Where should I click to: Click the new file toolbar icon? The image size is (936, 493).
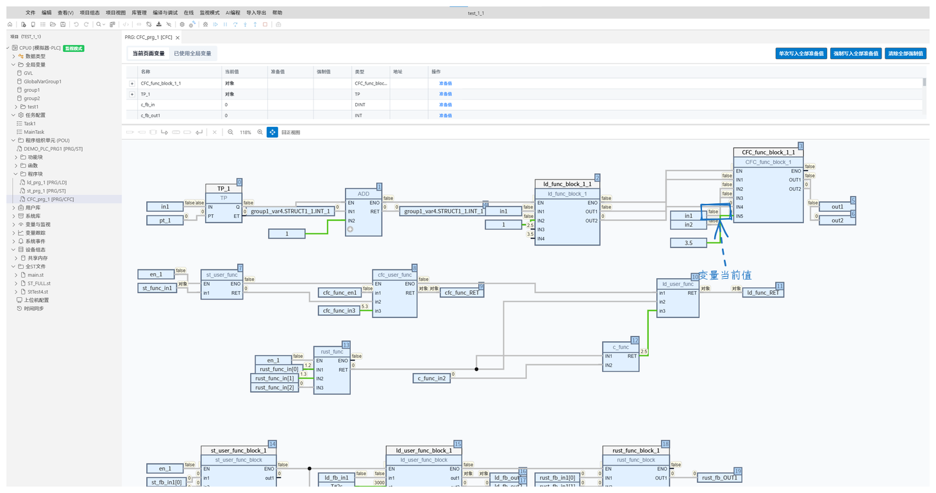coord(23,24)
